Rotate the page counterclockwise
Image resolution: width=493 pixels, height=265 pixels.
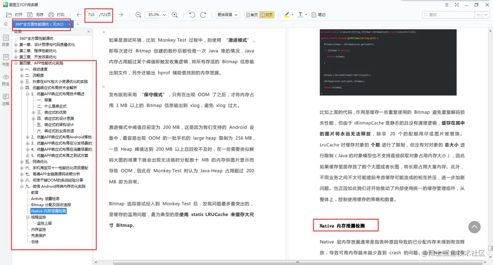tap(192, 15)
